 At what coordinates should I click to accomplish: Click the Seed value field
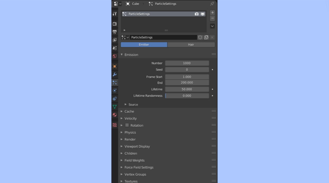pos(187,70)
